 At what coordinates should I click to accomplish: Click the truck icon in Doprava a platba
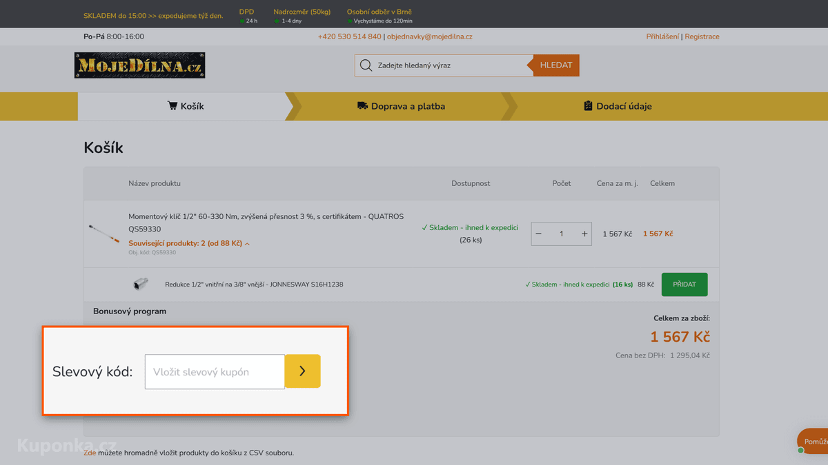tap(362, 106)
